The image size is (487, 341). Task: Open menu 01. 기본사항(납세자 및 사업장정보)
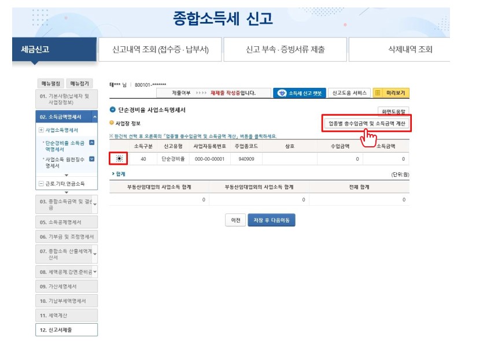67,99
